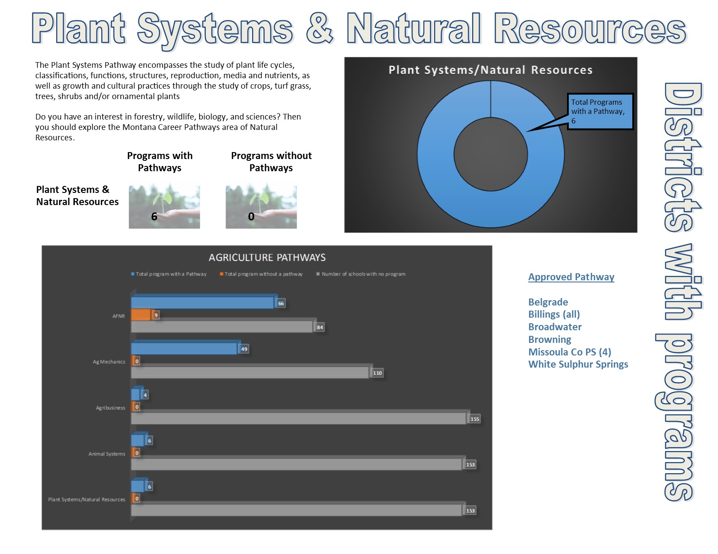This screenshot has width=718, height=554.
Task: Click the AGRICULTURE PATHWAYS chart title
Action: pyautogui.click(x=267, y=258)
